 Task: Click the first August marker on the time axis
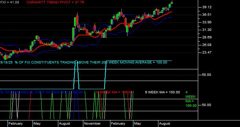(x=64, y=124)
